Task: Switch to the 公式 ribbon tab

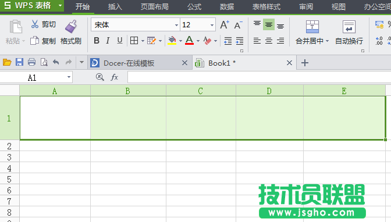Action: (194, 7)
